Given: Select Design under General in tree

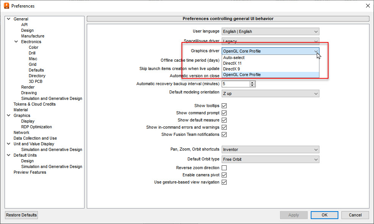Looking at the screenshot, I should click(27, 30).
